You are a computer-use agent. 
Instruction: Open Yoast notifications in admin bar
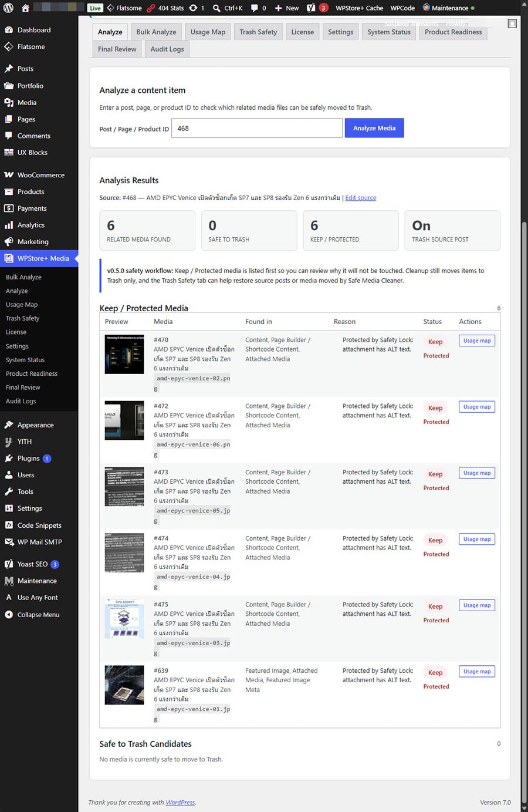point(317,8)
